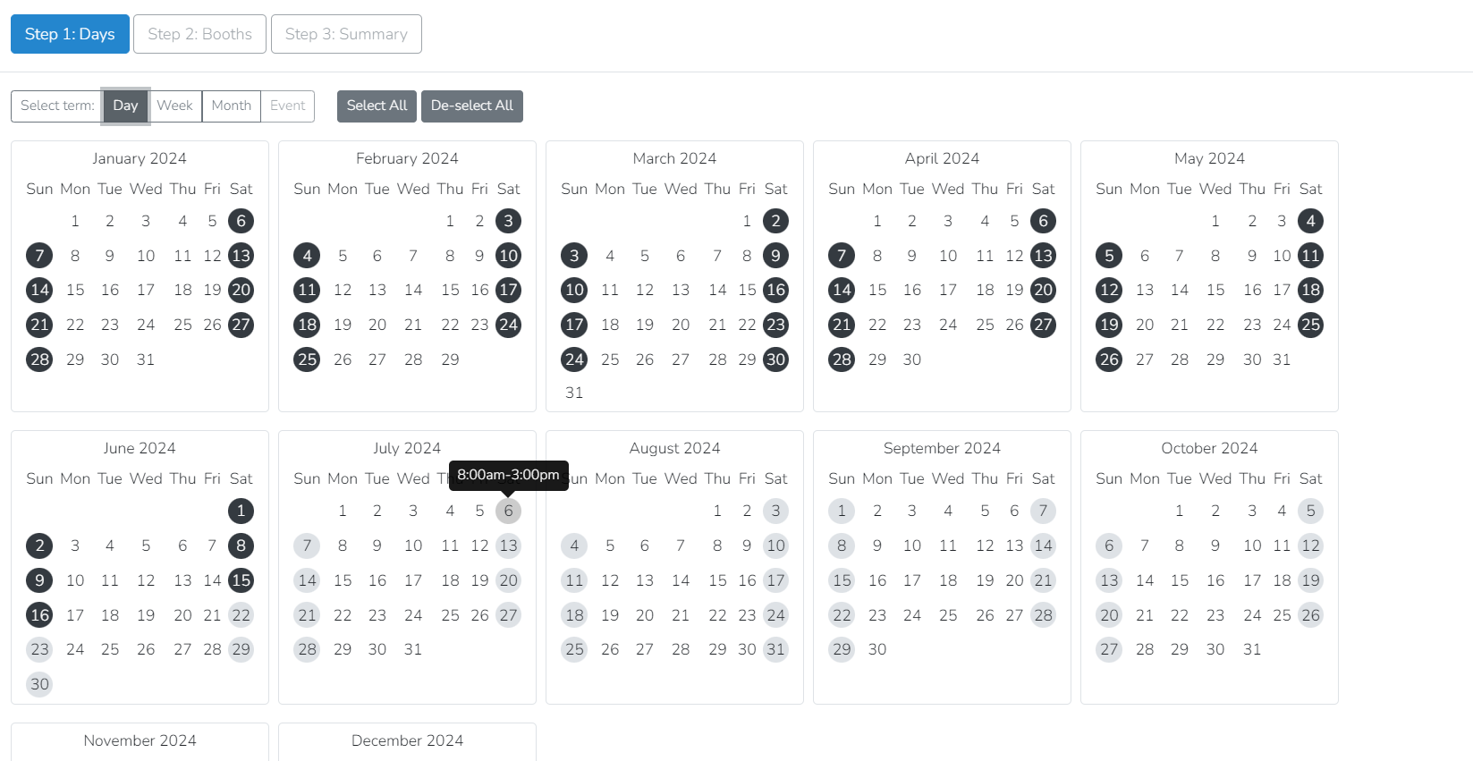
Task: Choose the Month term option
Action: click(x=231, y=106)
